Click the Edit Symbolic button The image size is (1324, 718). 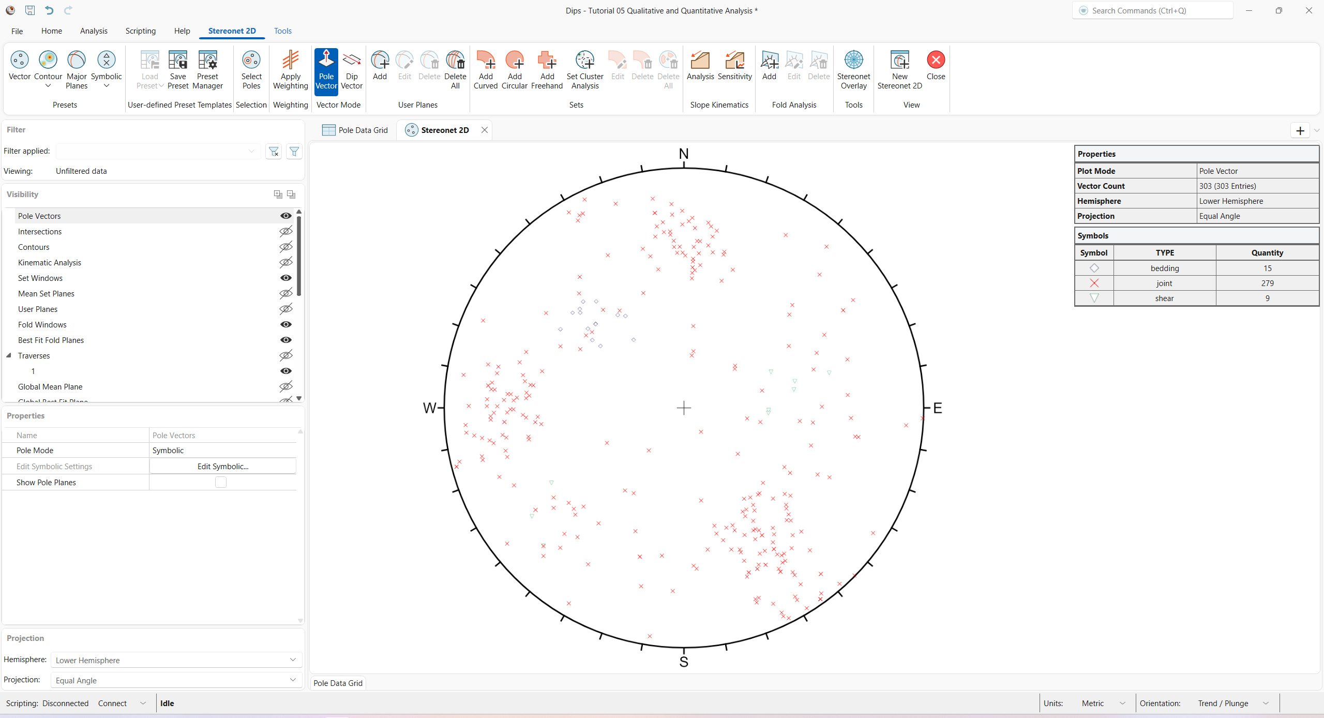pos(222,466)
